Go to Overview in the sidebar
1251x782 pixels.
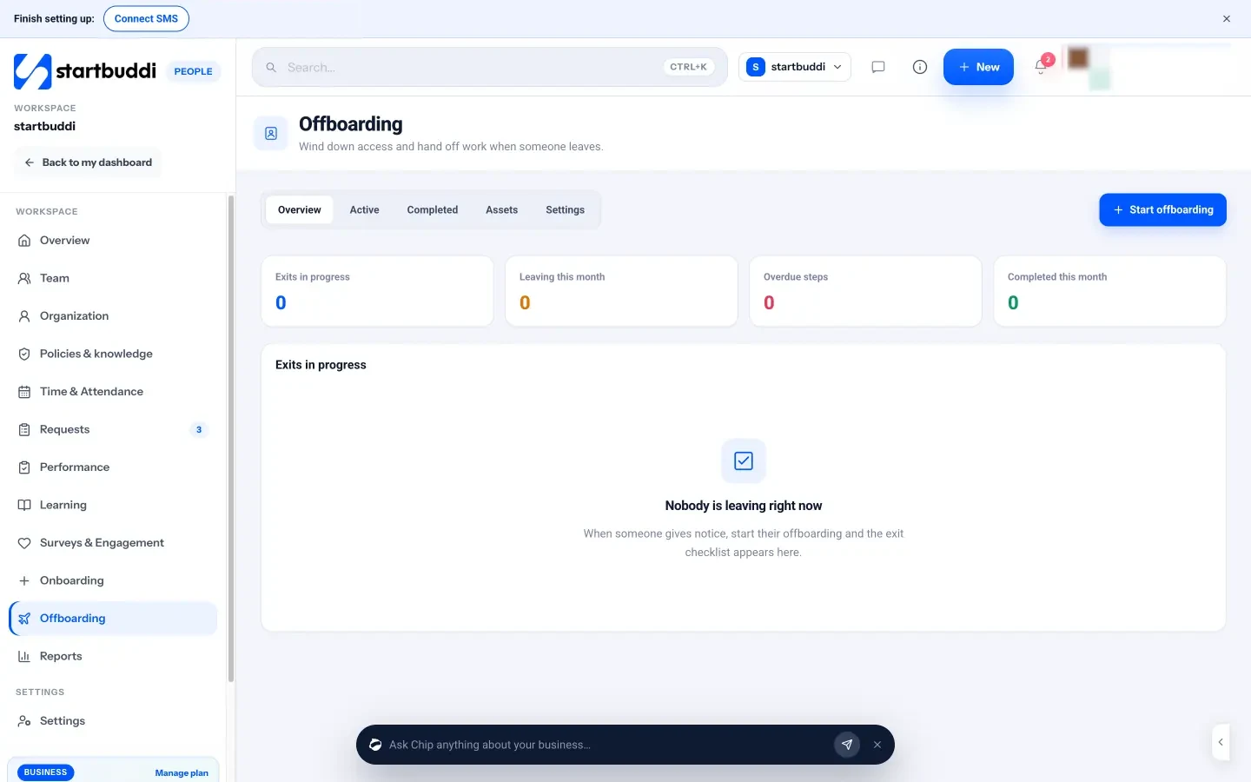tap(113, 241)
